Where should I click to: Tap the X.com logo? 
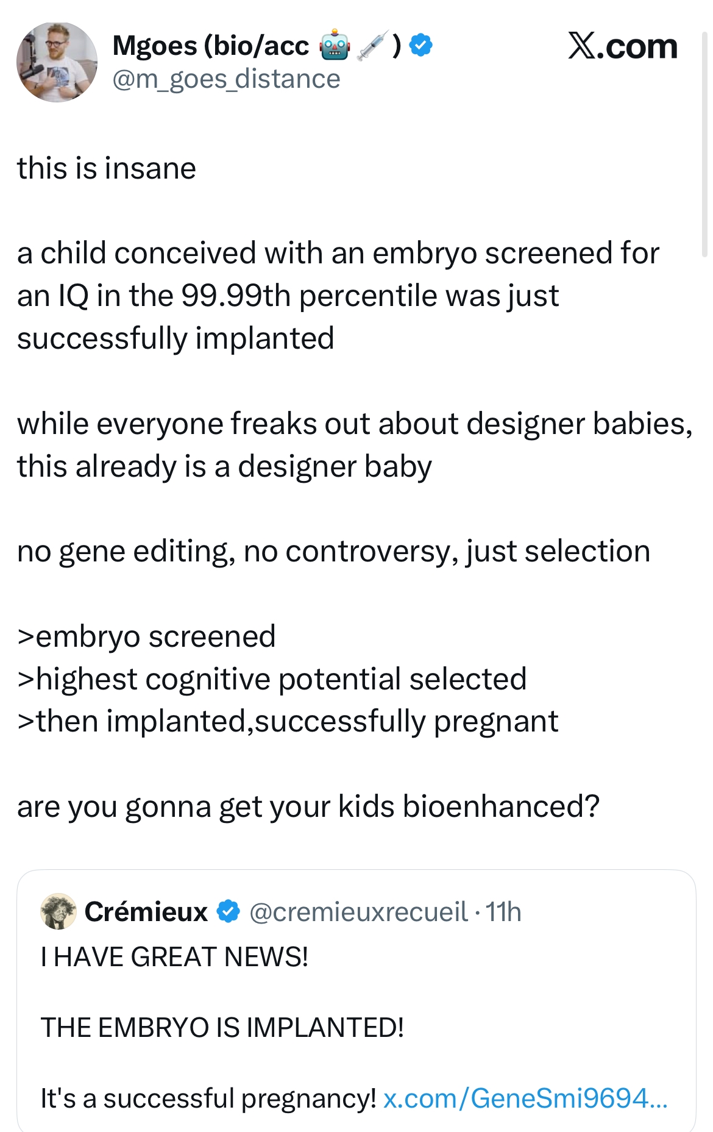click(622, 46)
